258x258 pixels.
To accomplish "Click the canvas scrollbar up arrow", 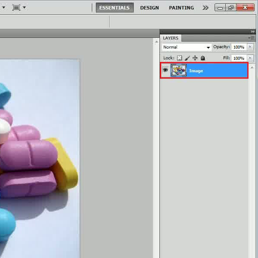I will point(157,42).
